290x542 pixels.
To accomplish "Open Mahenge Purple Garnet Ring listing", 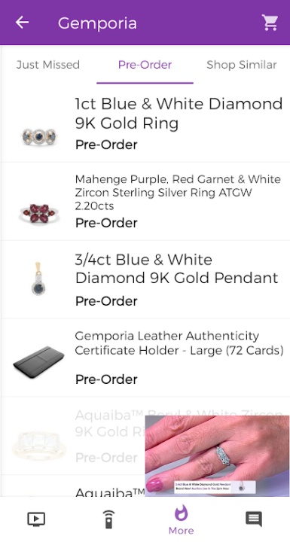I will click(x=145, y=201).
